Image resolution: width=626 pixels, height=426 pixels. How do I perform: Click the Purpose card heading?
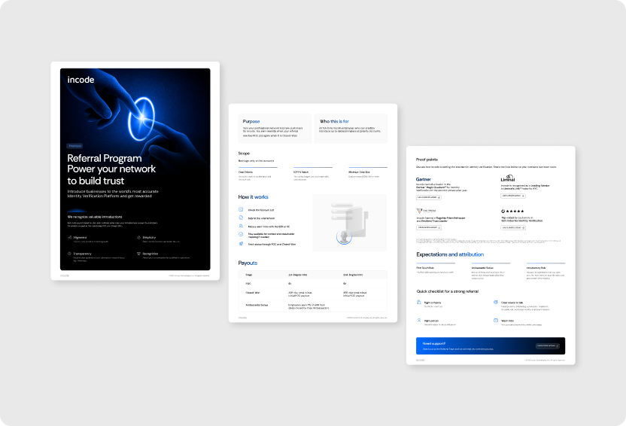(x=251, y=121)
